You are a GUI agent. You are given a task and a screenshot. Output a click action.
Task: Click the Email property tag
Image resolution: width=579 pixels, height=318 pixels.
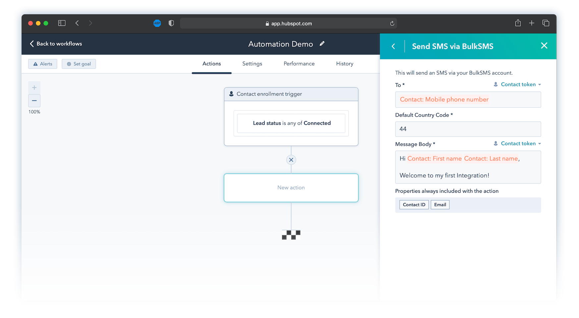pyautogui.click(x=440, y=205)
